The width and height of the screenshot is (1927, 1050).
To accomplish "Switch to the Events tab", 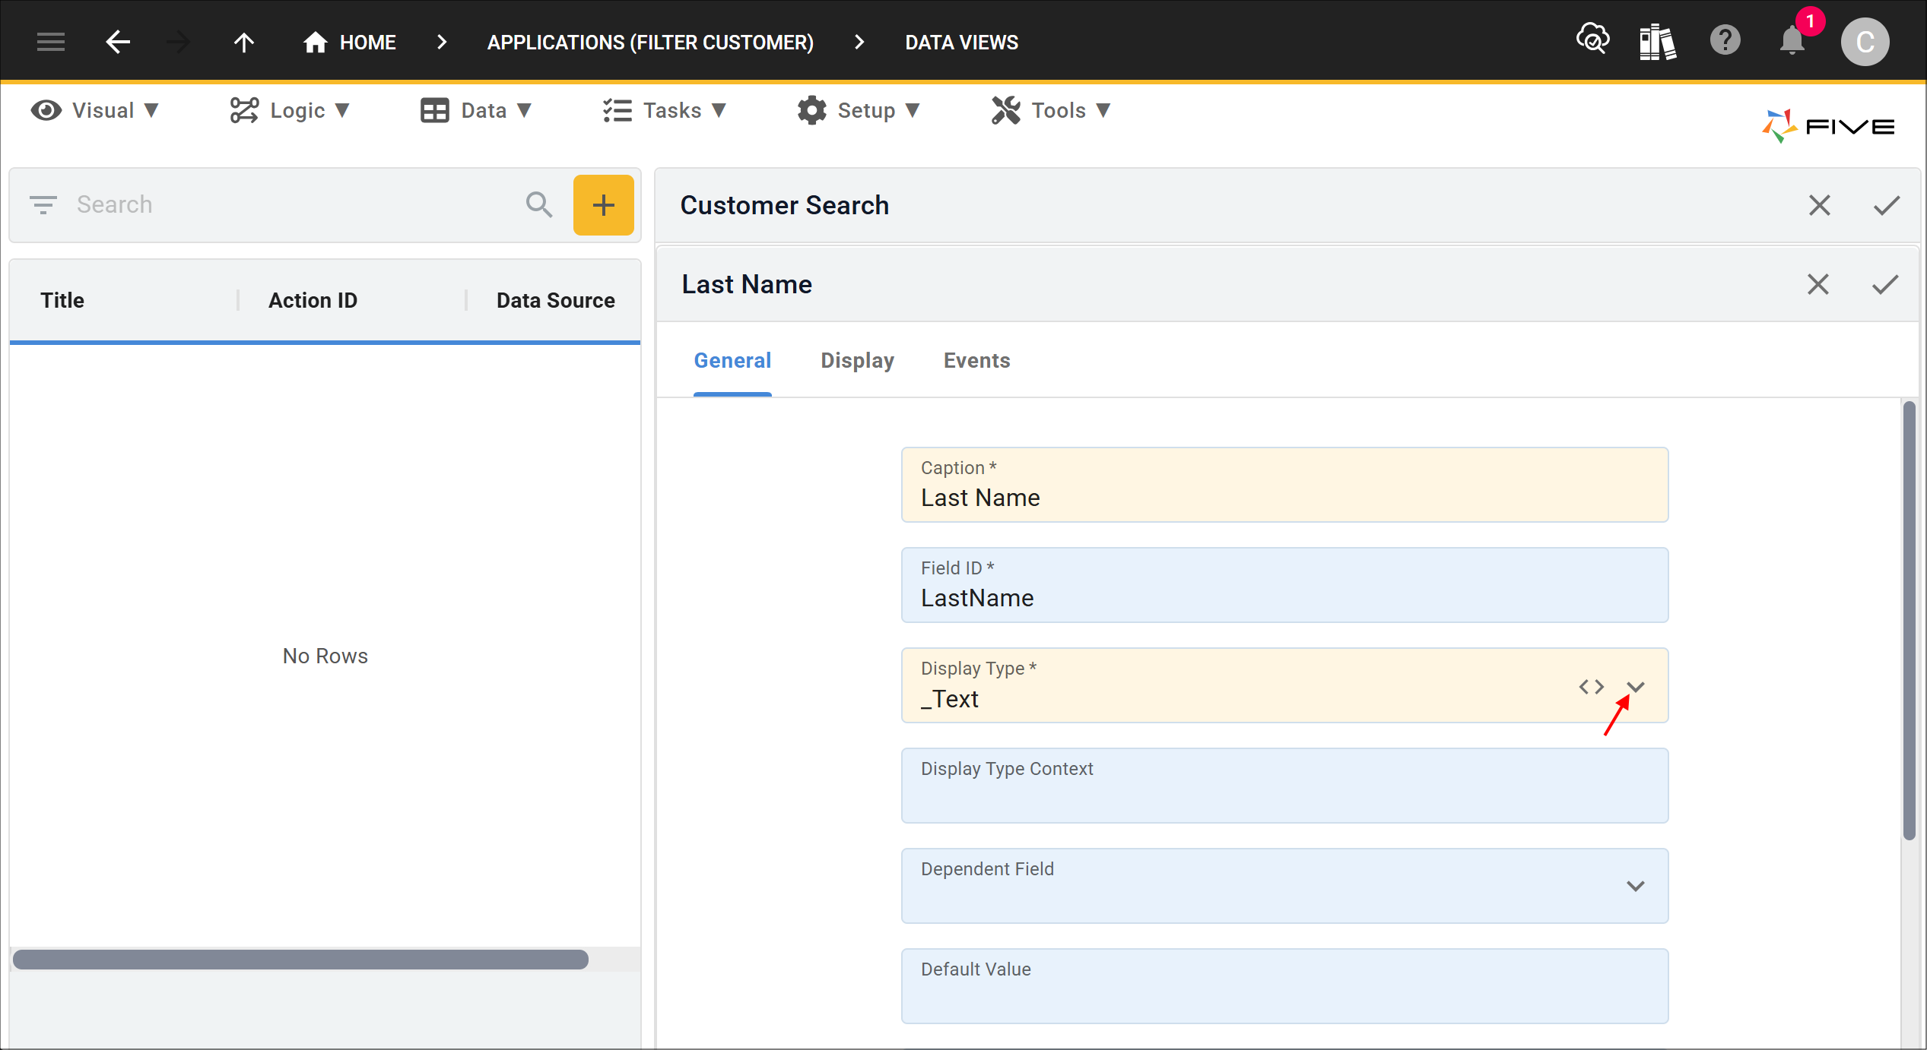I will pos(974,361).
